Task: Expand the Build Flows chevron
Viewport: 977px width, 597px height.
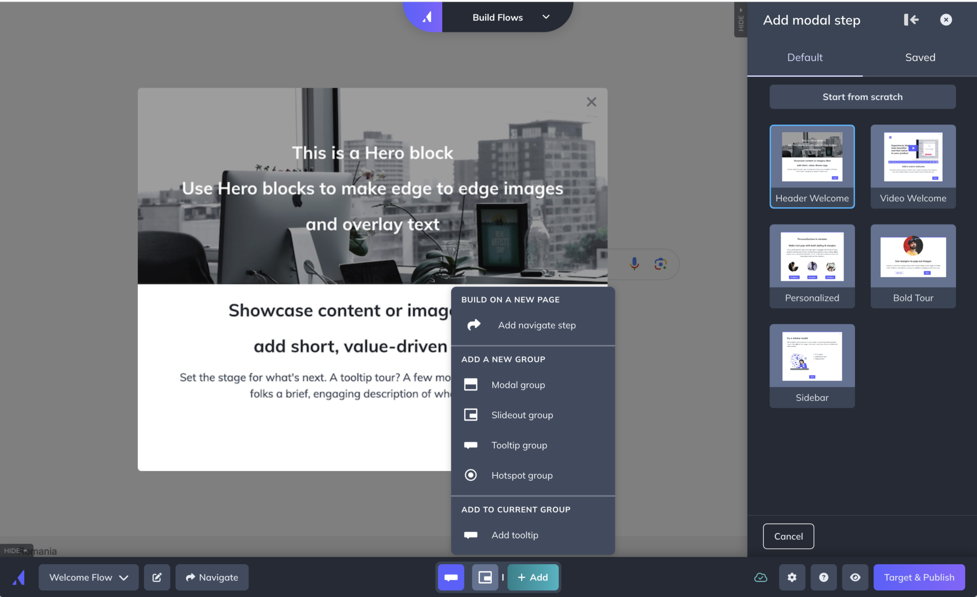Action: (x=545, y=17)
